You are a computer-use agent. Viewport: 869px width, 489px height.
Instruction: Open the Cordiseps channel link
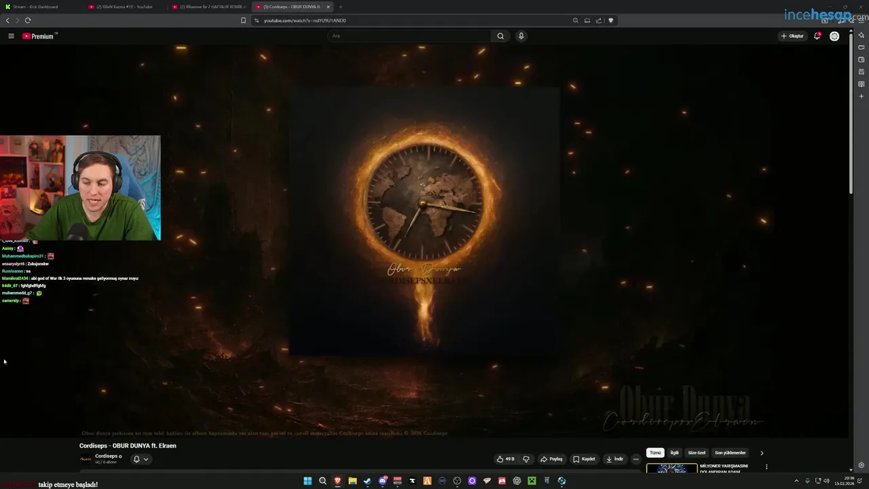coord(108,456)
